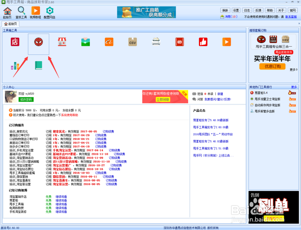Click 订购续费 for 甩手工具箱超级套餐
301x230 pixels.
[x=101, y=173]
